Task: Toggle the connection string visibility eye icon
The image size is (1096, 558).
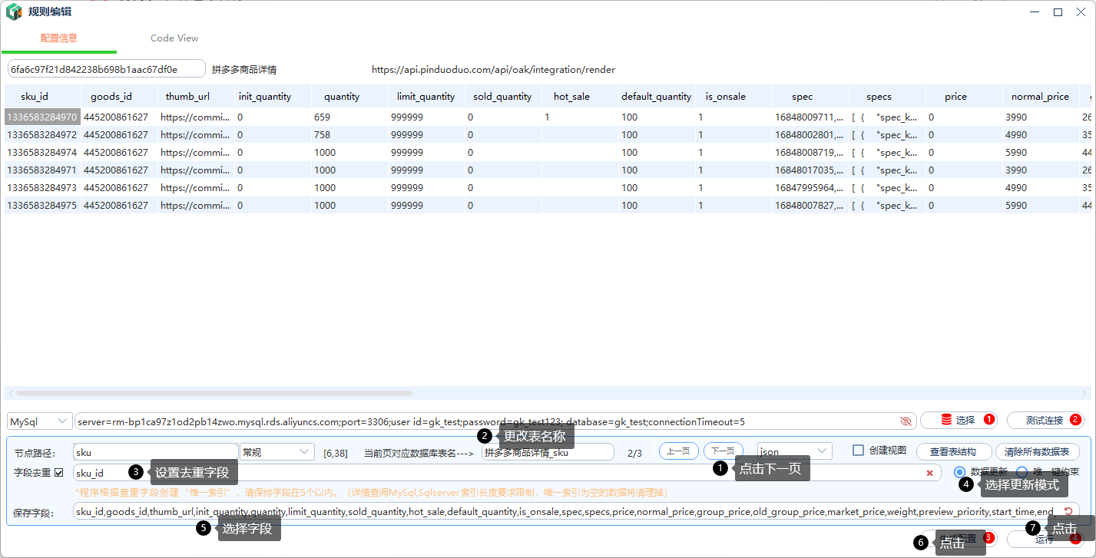Action: coord(906,421)
